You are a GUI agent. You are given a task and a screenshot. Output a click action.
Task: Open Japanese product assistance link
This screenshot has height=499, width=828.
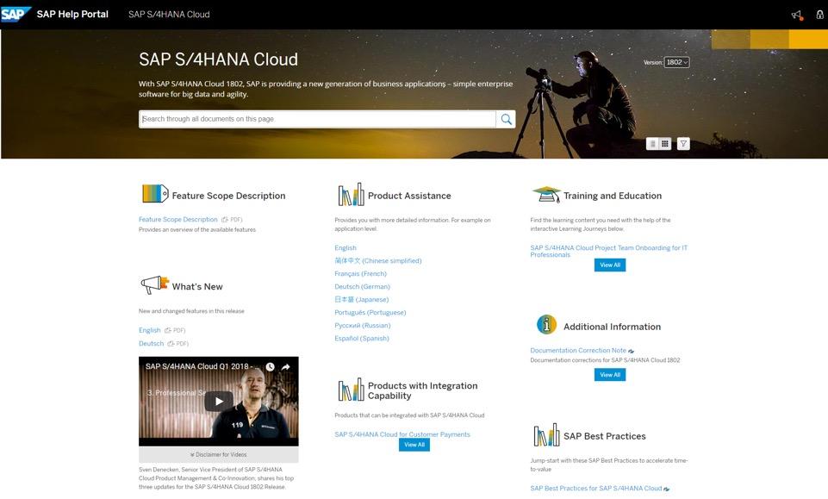(362, 300)
